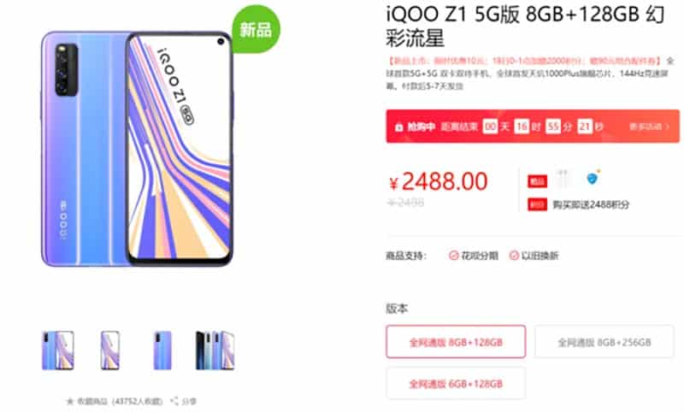Select first thumbnail showing front and back
Screen dimensions: 684x413
[x=58, y=351]
